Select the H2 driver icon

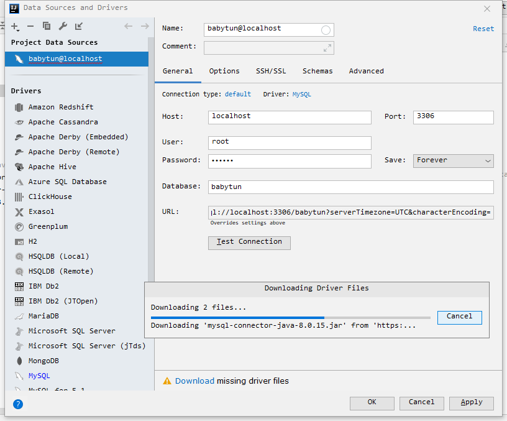[19, 242]
